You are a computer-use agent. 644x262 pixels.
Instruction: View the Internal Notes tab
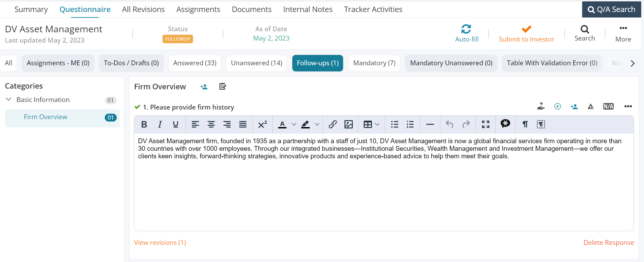coord(308,9)
